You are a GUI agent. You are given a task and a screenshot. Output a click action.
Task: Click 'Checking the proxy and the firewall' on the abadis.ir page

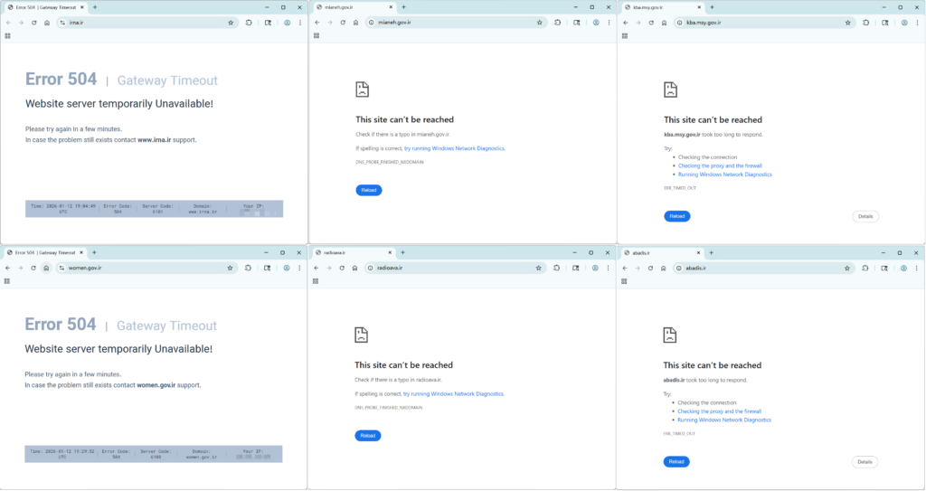tap(720, 411)
